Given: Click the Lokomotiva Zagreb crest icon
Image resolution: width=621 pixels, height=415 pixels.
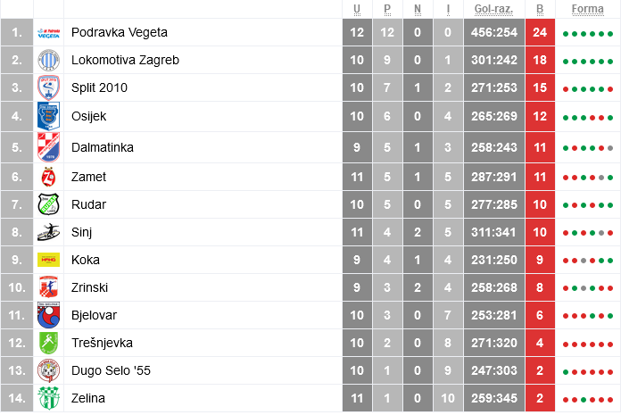Looking at the screenshot, I should coord(48,60).
